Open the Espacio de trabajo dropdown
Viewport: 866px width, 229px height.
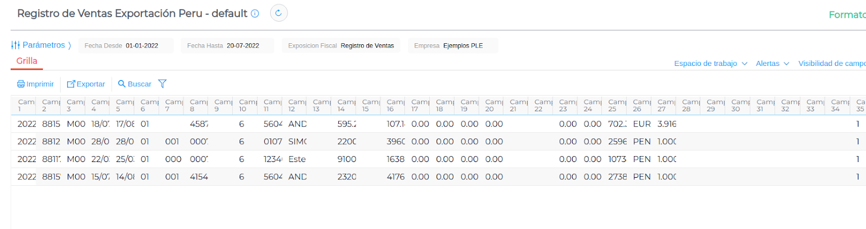[710, 64]
